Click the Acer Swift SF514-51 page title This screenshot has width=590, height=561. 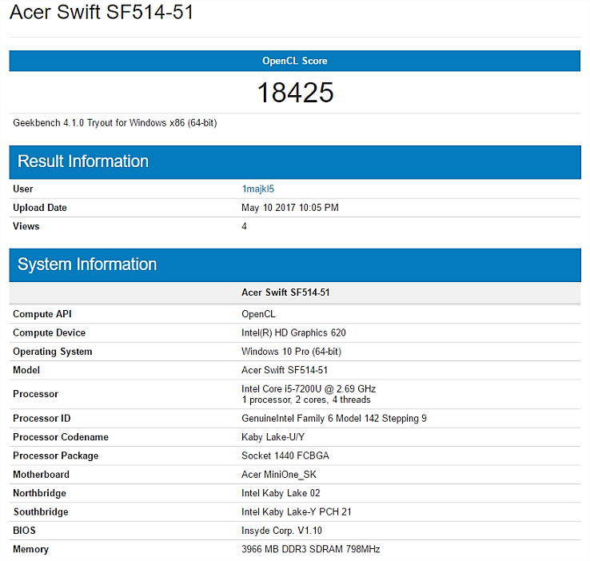tap(102, 14)
